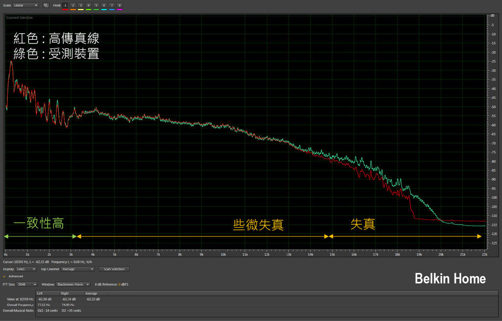Enable Hold button 8

click(x=120, y=5)
